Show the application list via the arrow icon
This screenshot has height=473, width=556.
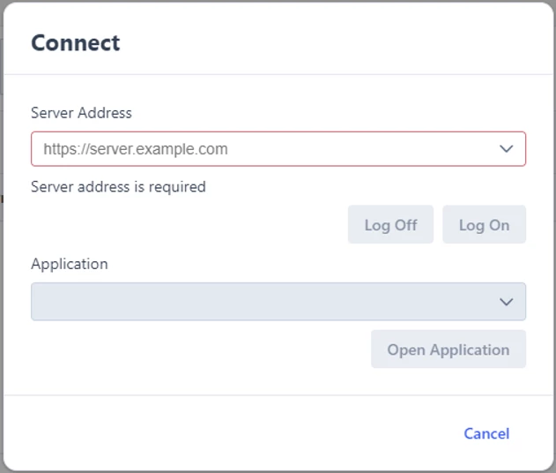point(506,302)
